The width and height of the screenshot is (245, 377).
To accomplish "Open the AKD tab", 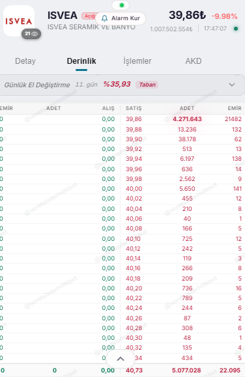I will pos(194,61).
